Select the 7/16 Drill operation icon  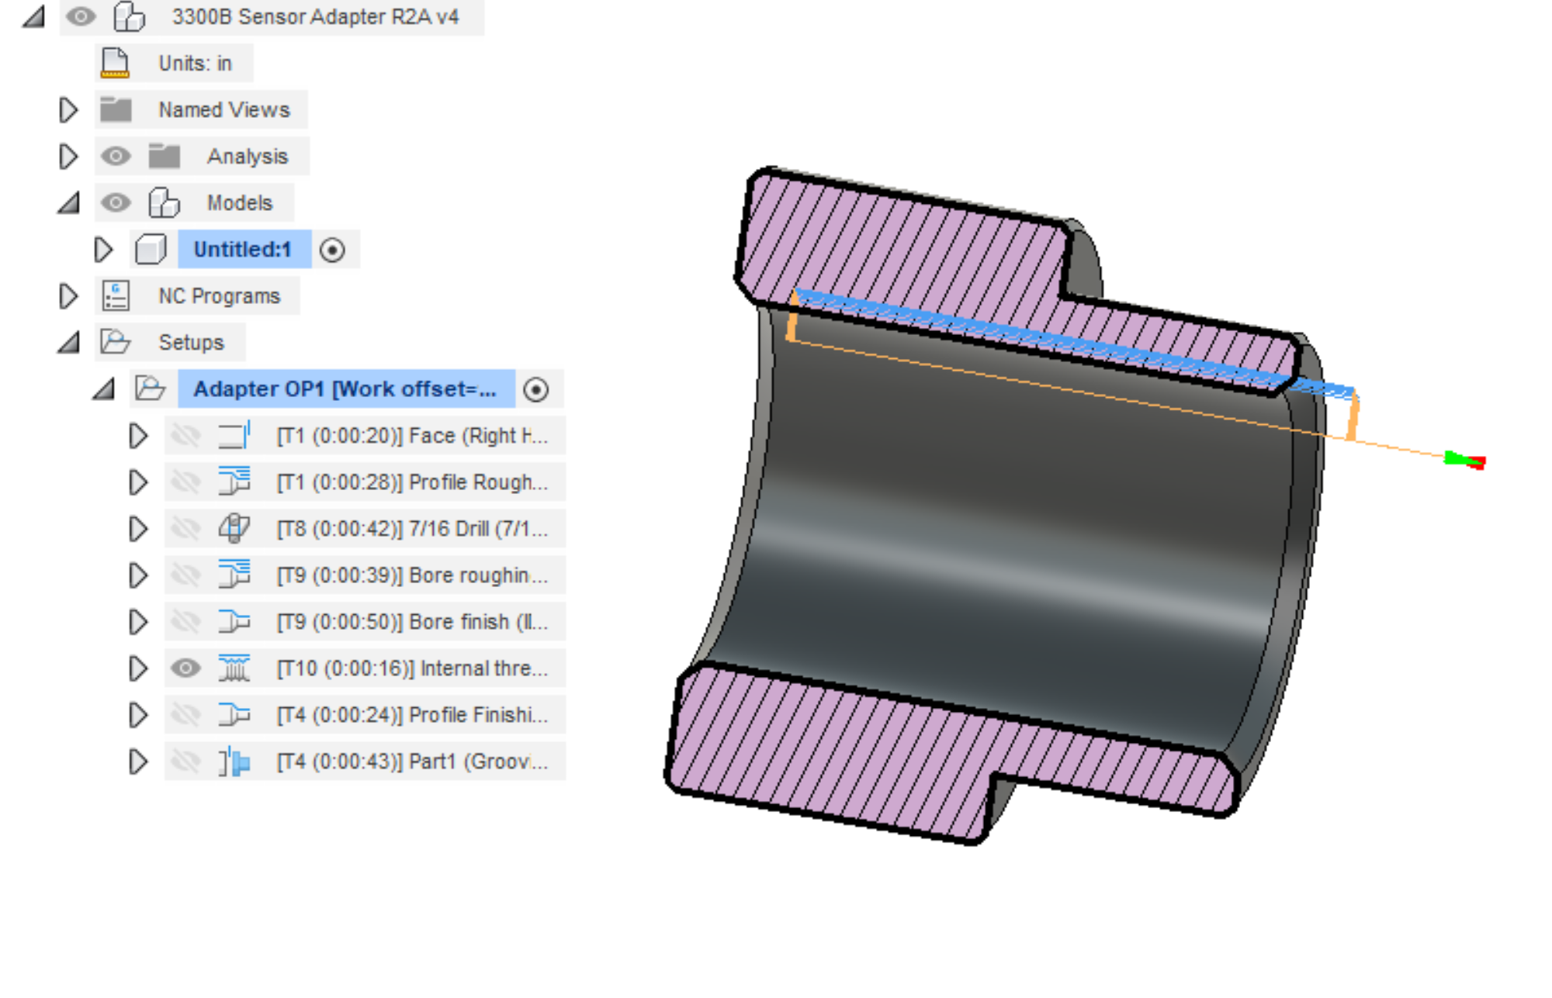click(x=233, y=528)
